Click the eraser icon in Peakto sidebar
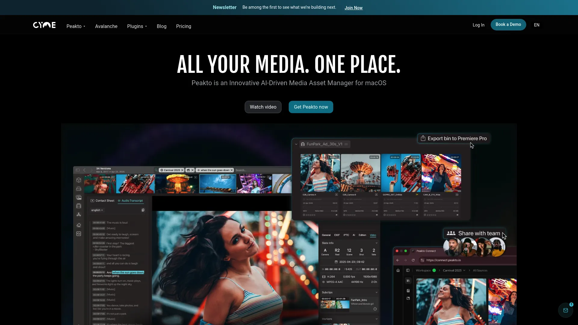 (x=79, y=225)
